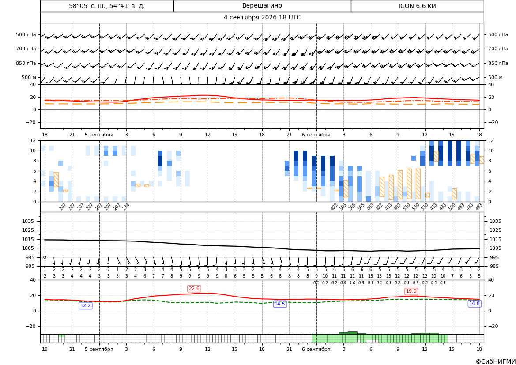Click the 850 гПа left axis label
This screenshot has width=516, height=365.
(26, 63)
